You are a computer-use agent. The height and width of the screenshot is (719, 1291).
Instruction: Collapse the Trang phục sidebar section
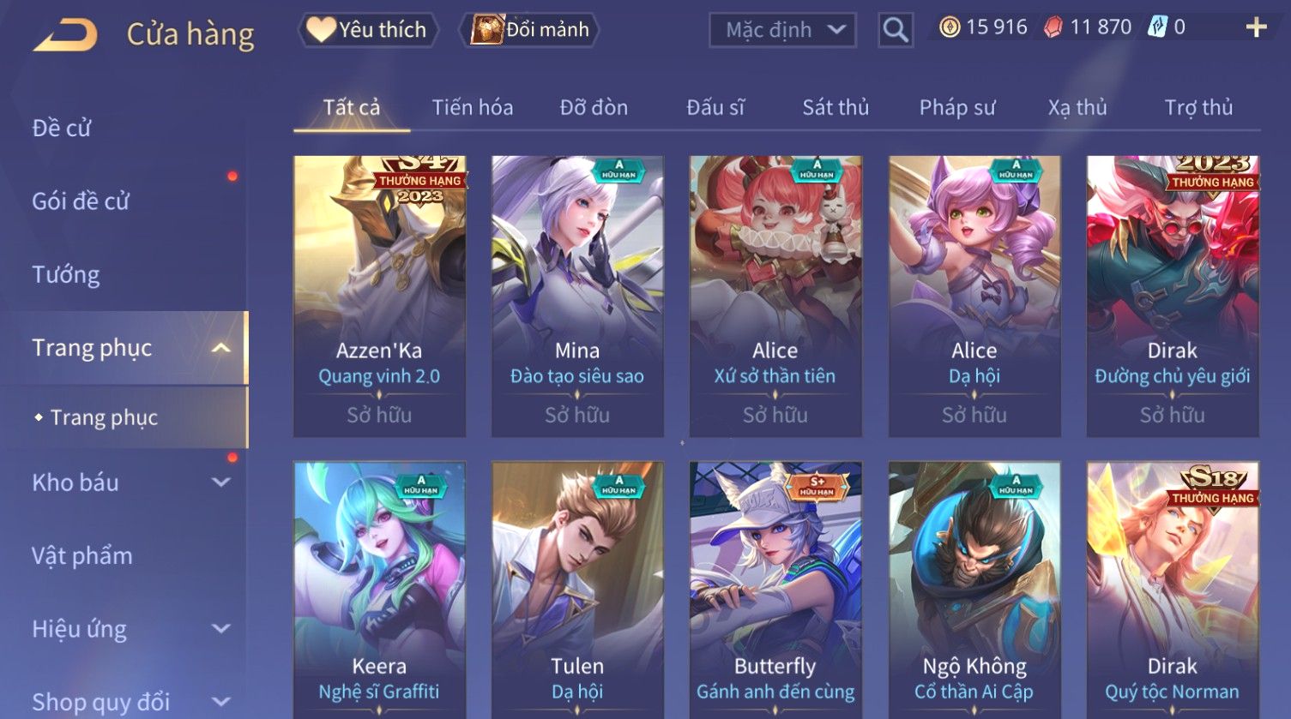tap(221, 348)
